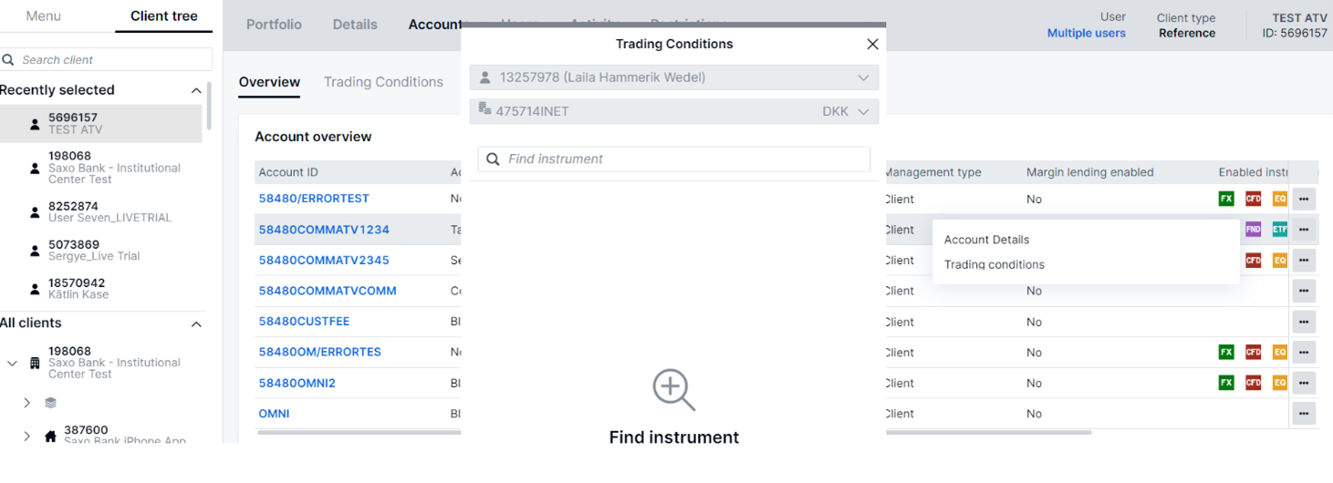The image size is (1333, 483).
Task: Switch to the Trading Conditions tab
Action: [x=383, y=82]
